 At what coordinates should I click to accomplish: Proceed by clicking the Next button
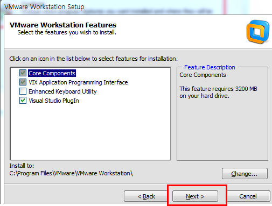tap(195, 196)
